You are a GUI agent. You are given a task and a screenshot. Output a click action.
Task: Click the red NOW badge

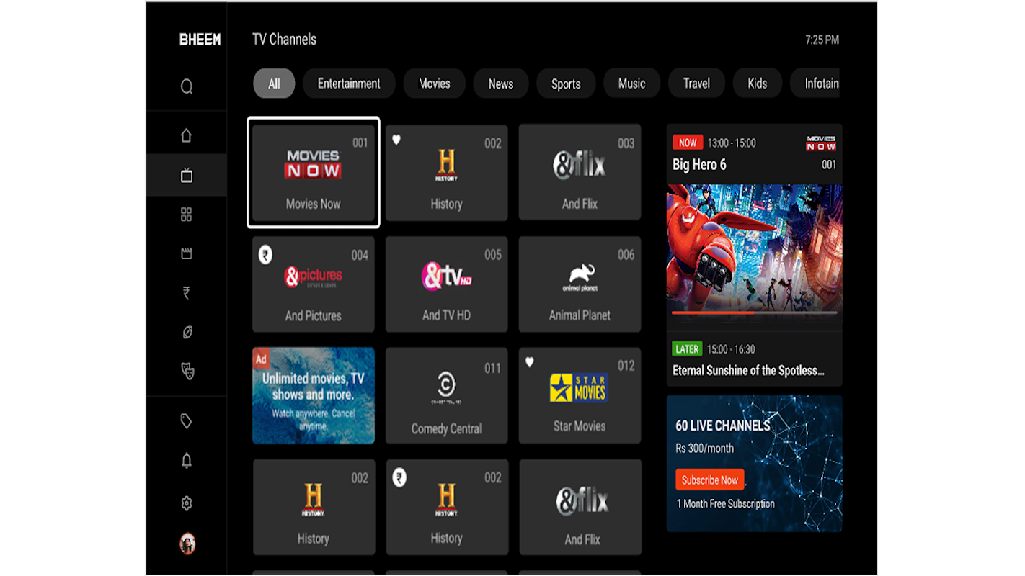(x=688, y=143)
